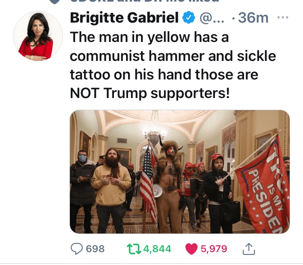Open Brigitte Gabriel's profile picture
Viewport: 303px width, 265px height.
(x=38, y=36)
